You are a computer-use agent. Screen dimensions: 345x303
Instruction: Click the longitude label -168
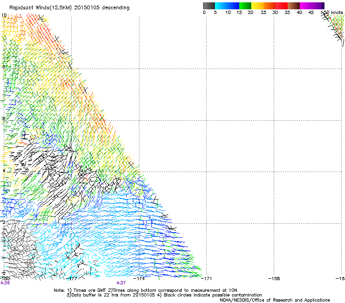click(x=274, y=279)
